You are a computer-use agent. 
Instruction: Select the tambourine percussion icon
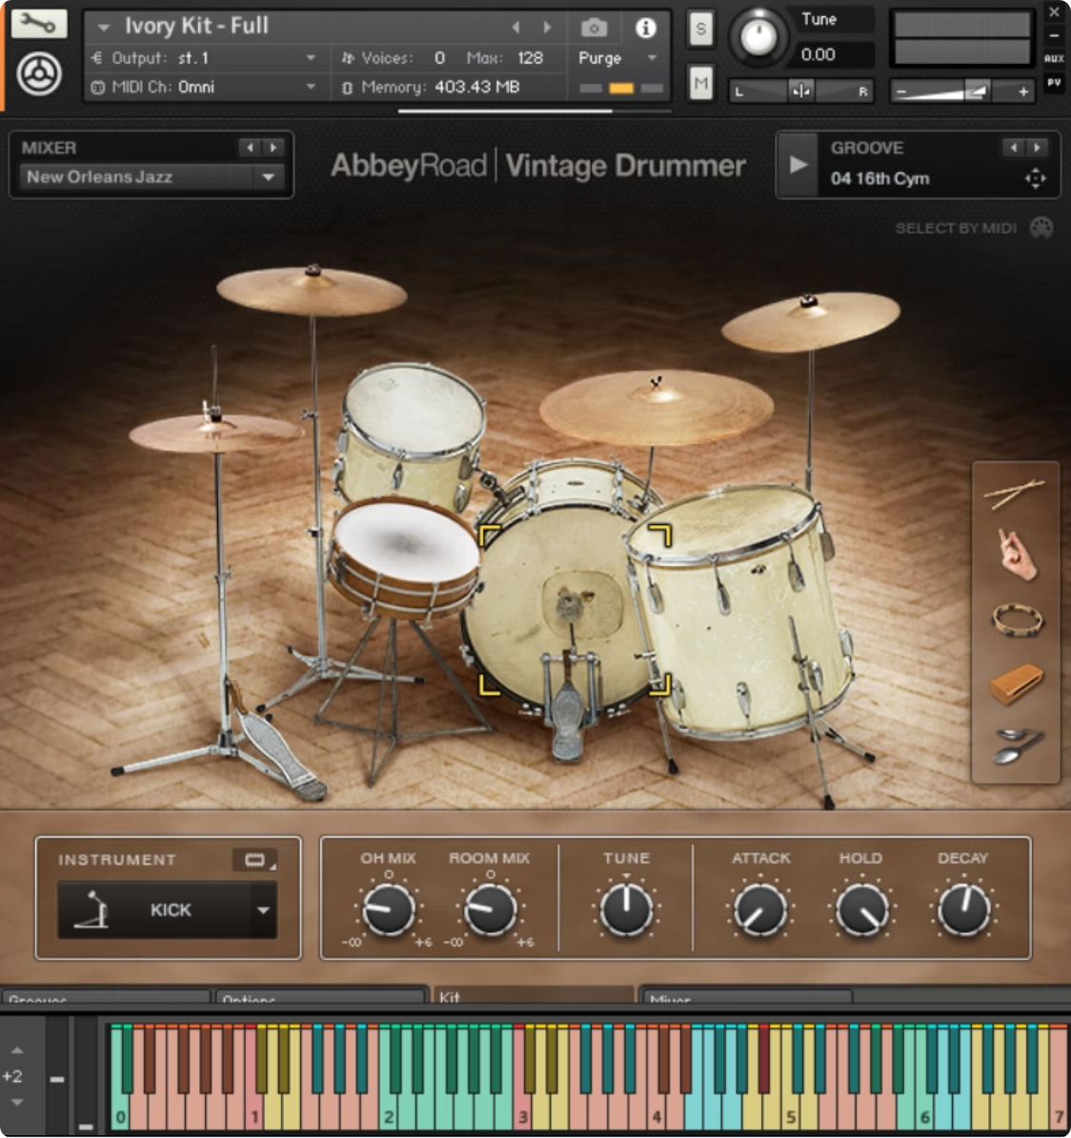coord(1018,620)
